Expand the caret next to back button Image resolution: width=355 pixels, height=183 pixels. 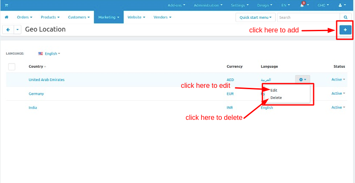[x=17, y=30]
